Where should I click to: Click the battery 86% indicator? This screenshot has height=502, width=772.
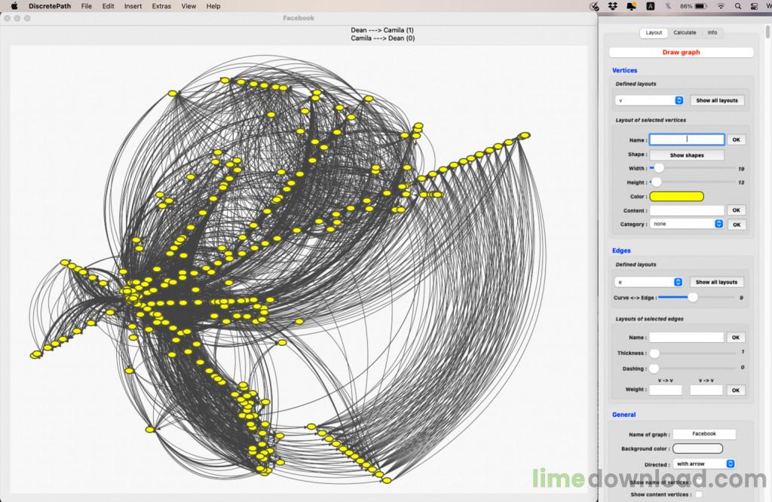[x=694, y=6]
